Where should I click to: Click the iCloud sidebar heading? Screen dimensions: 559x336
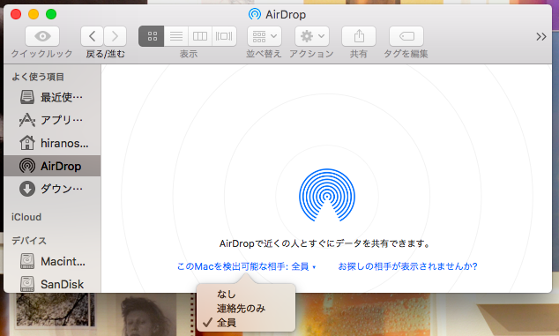(26, 217)
